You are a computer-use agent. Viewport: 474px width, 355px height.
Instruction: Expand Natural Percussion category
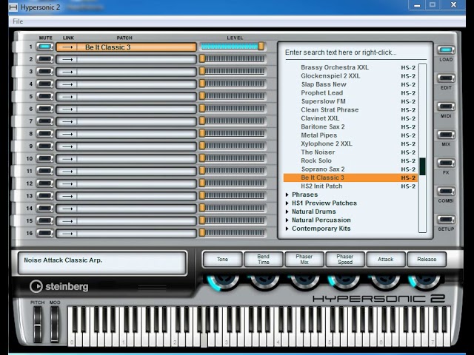tap(287, 220)
